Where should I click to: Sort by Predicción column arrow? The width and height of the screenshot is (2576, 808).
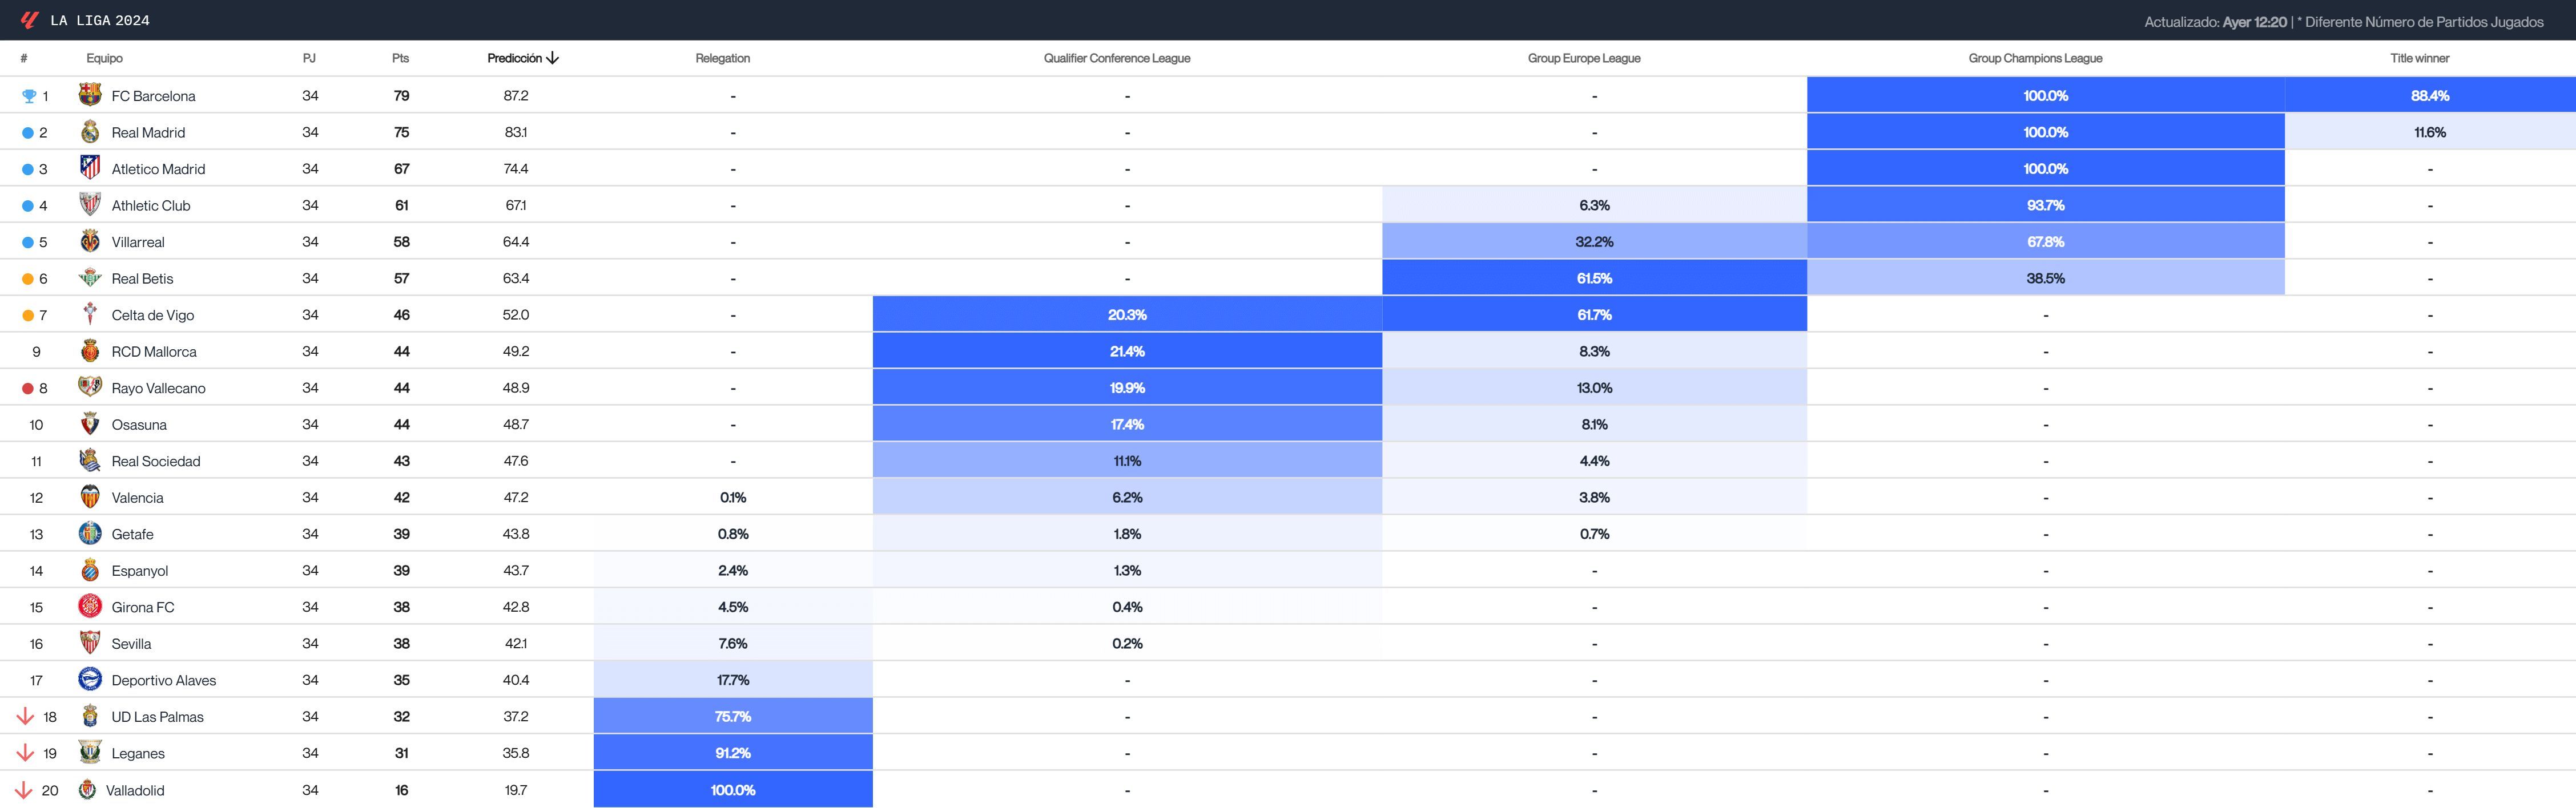click(x=553, y=58)
